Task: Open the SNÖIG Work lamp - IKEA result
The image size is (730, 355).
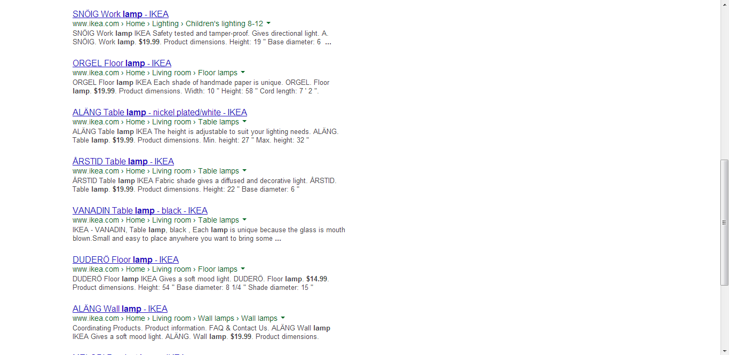Action: [121, 14]
